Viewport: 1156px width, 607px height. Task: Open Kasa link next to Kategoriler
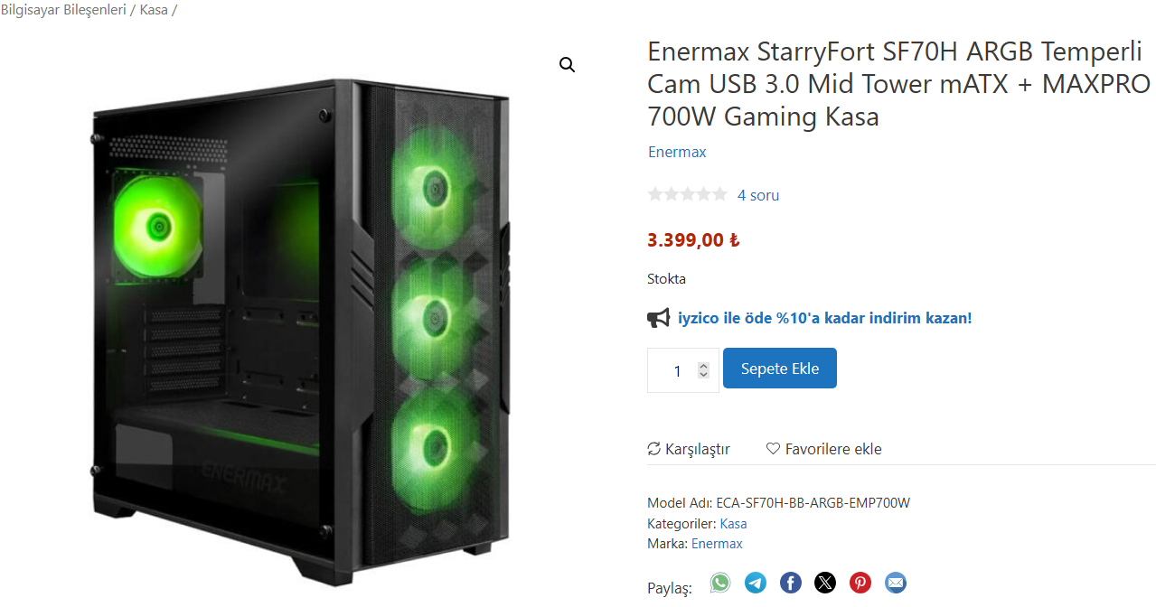point(733,524)
